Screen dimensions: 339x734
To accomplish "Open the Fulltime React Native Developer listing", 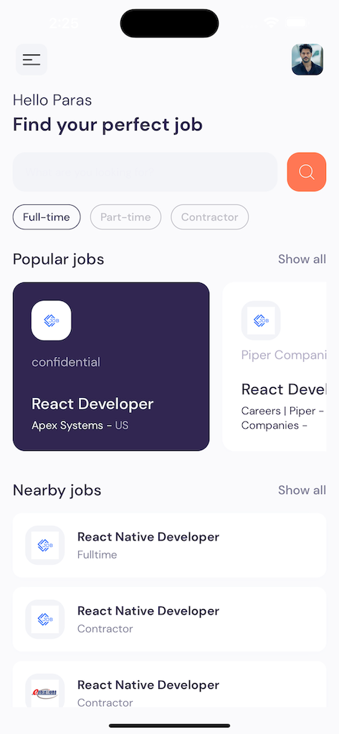I will pyautogui.click(x=169, y=545).
